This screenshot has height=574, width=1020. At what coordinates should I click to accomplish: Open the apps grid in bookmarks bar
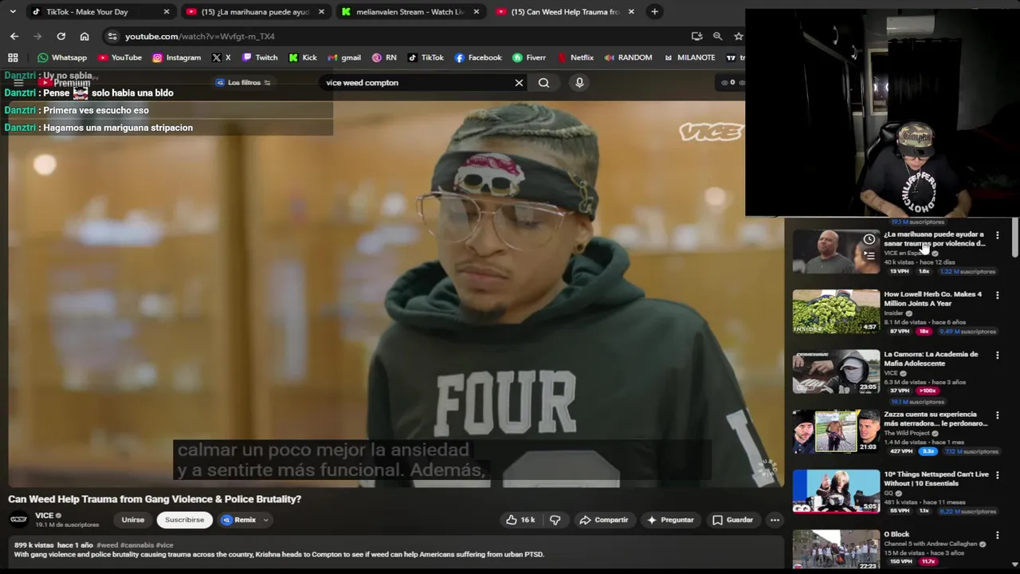13,57
